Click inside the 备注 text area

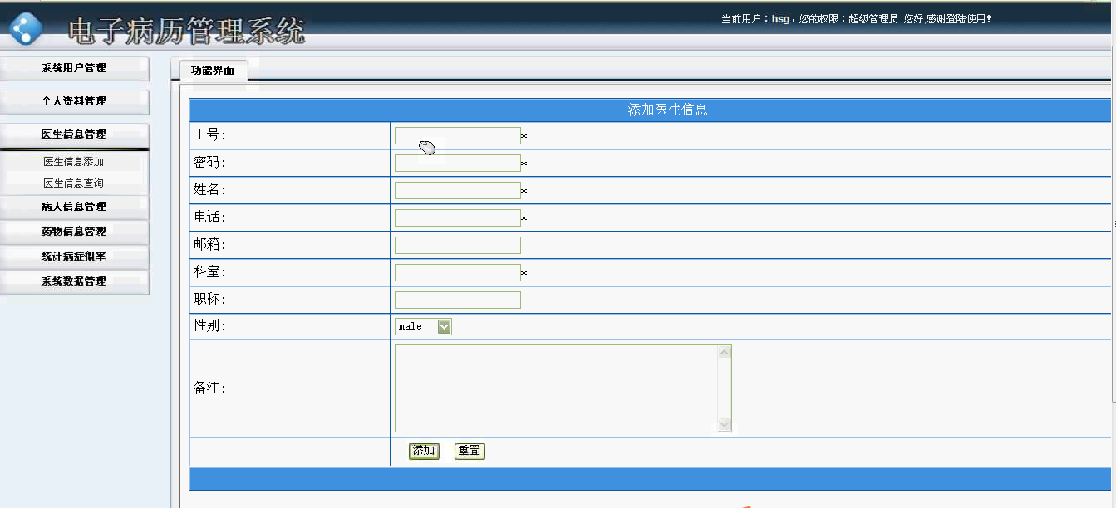pyautogui.click(x=556, y=388)
